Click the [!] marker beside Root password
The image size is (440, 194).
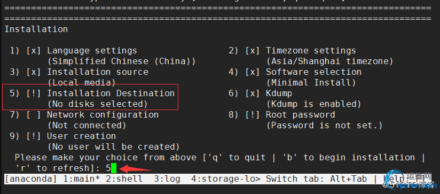(253, 115)
